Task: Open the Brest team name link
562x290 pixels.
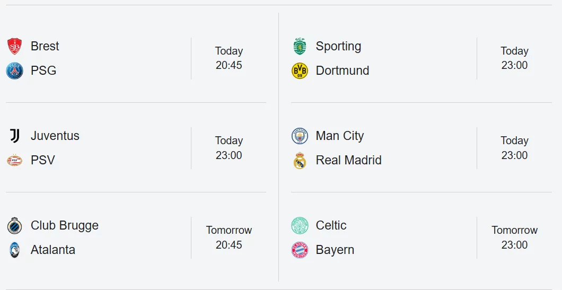Action: 45,46
